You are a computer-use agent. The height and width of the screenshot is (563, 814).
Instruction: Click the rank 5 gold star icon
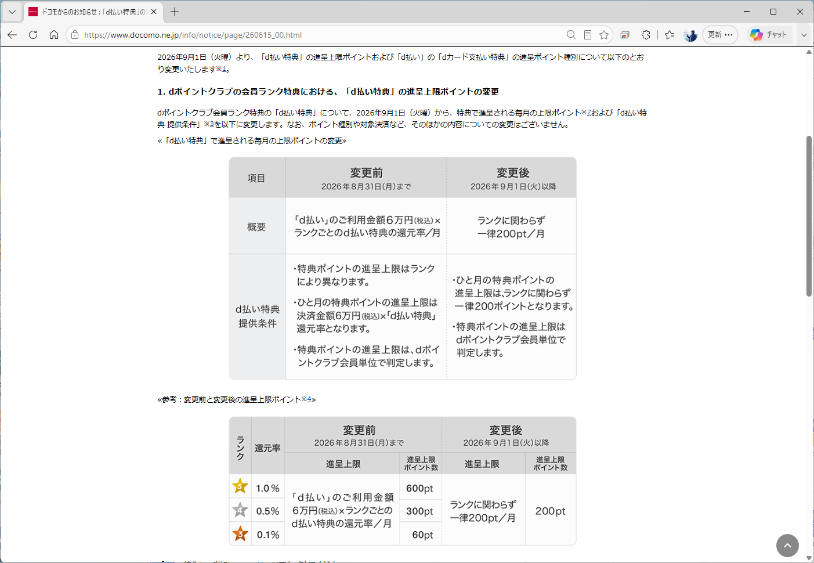pos(240,486)
